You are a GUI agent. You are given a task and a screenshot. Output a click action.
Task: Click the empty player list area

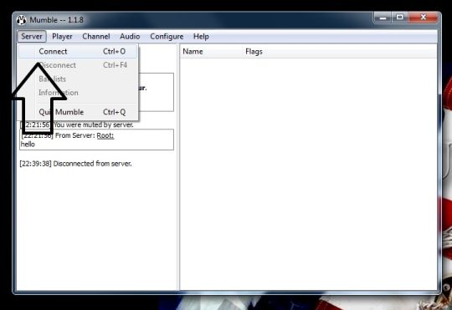[308, 174]
